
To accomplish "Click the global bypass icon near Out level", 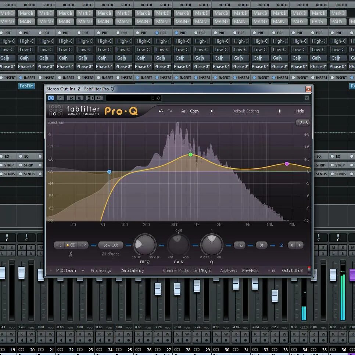I will pyautogui.click(x=273, y=270).
